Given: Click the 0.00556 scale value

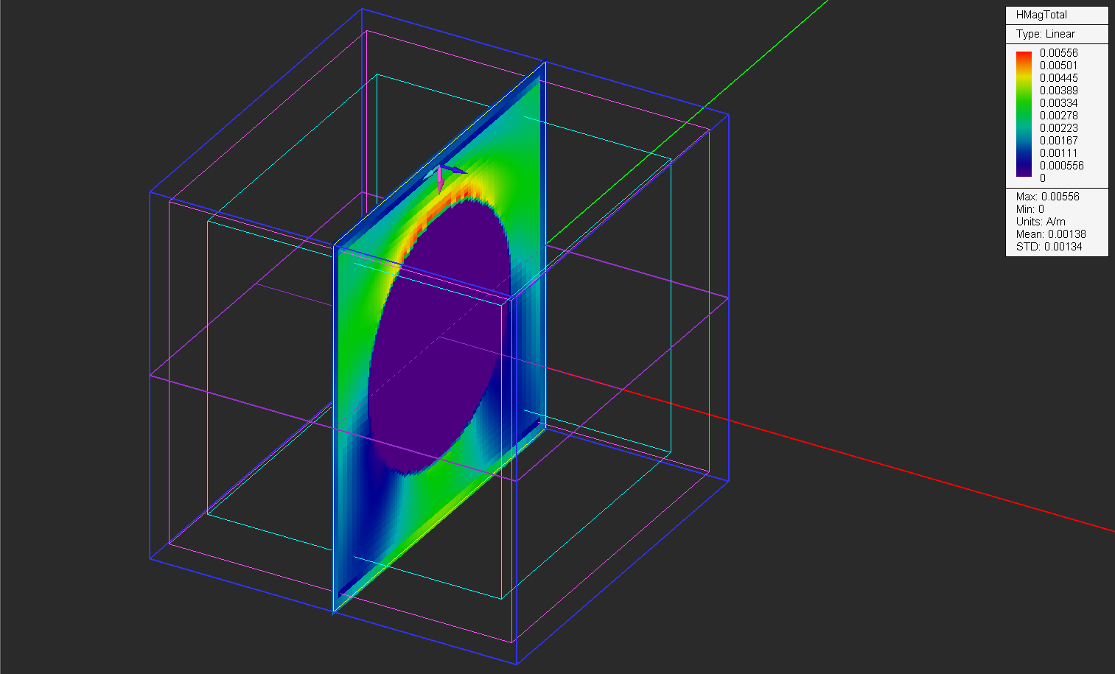Looking at the screenshot, I should tap(1058, 53).
